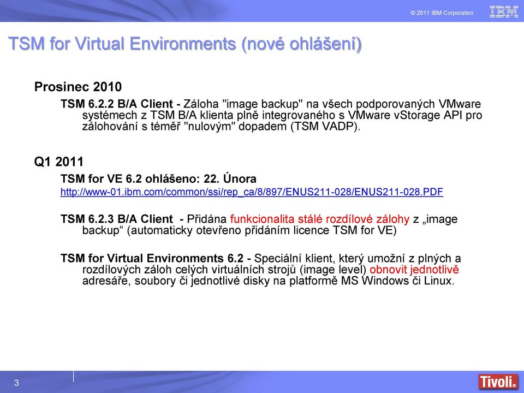This screenshot has width=524, height=393.
Task: Click 'TSM for VE 6.2 ohlášeno: 22. Února'
Action: click(158, 179)
